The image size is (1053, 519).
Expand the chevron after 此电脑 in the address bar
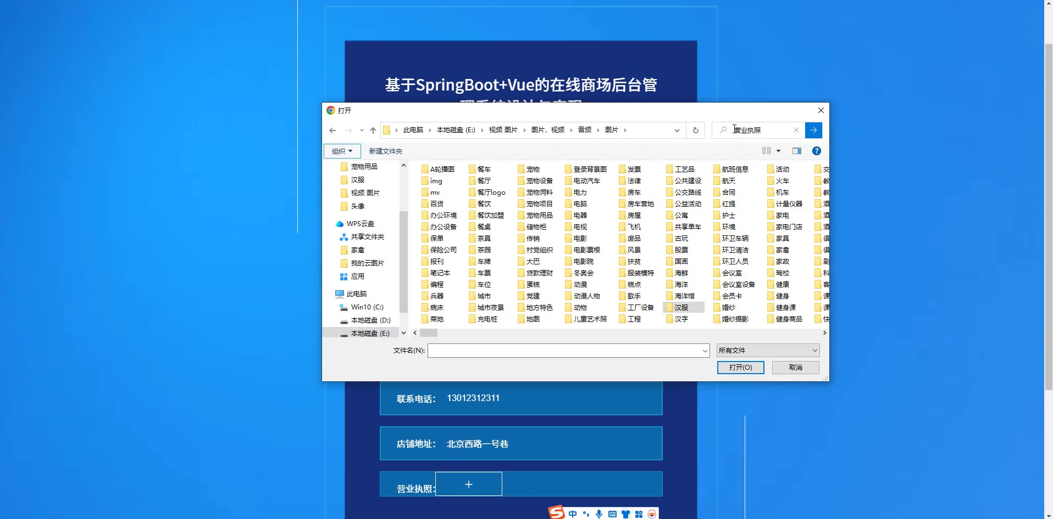click(x=430, y=130)
